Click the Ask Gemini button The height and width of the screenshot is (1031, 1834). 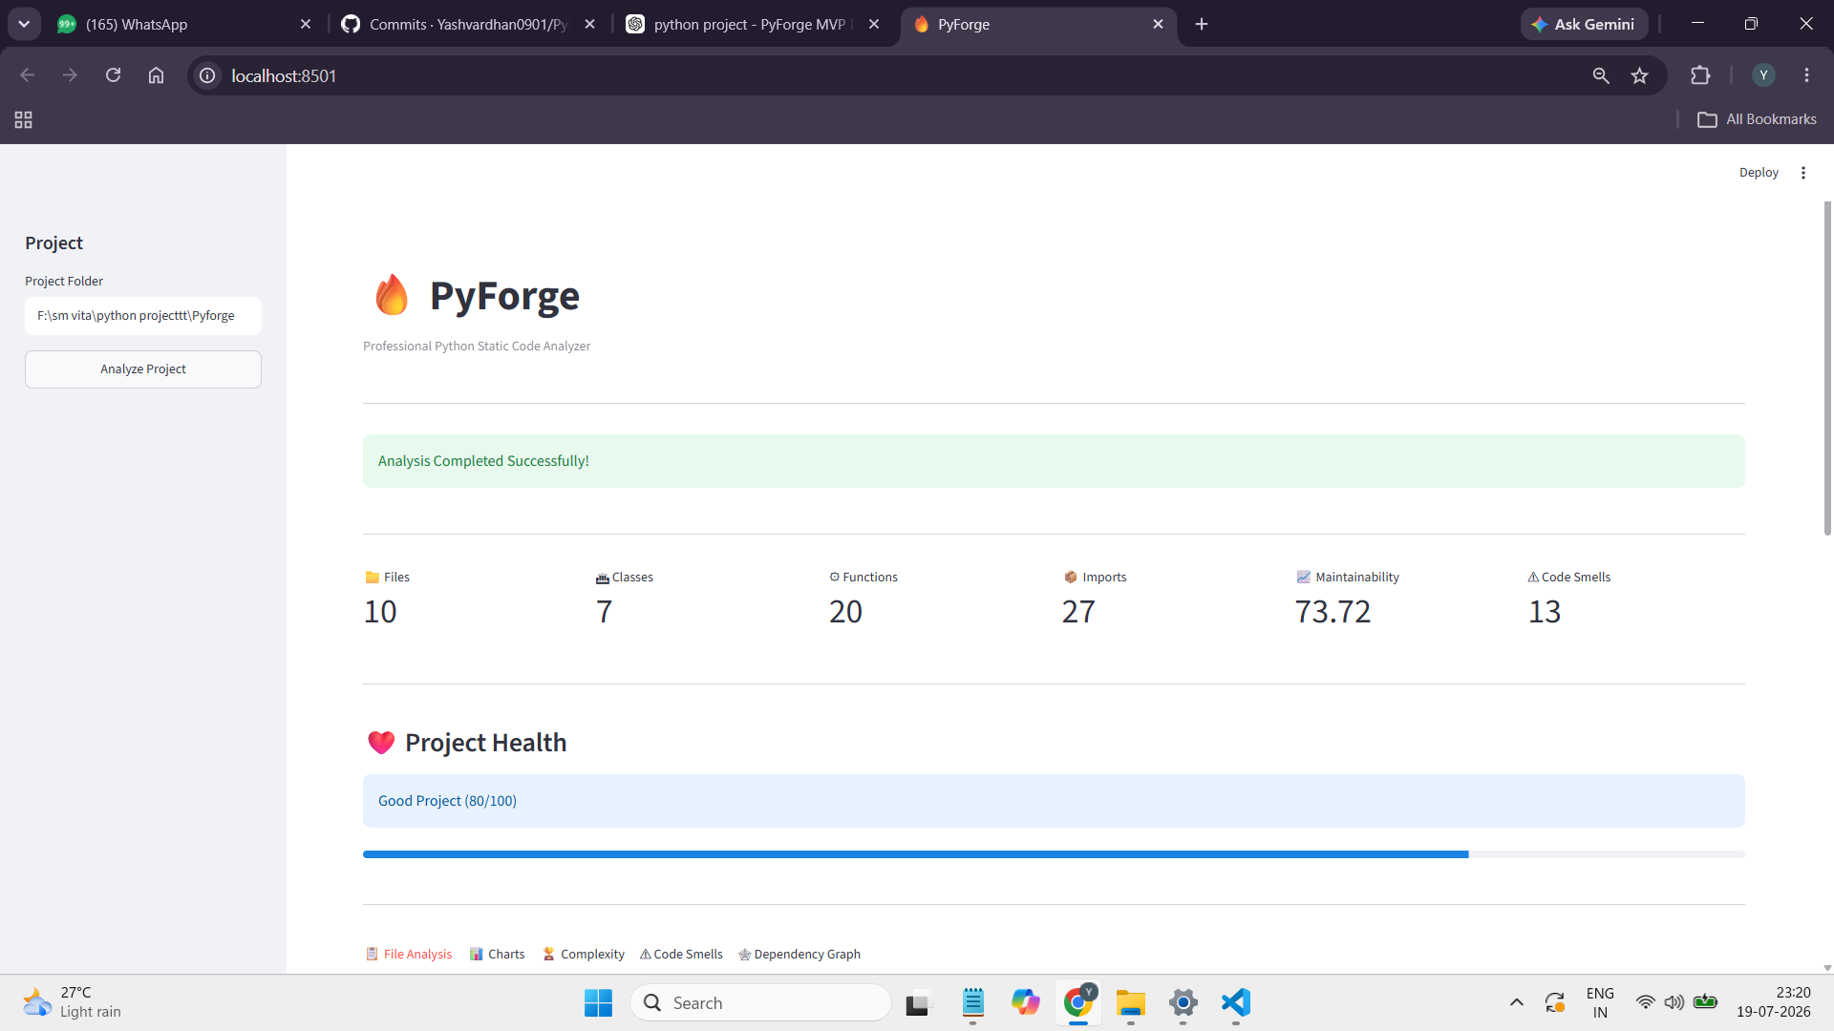[x=1584, y=24]
